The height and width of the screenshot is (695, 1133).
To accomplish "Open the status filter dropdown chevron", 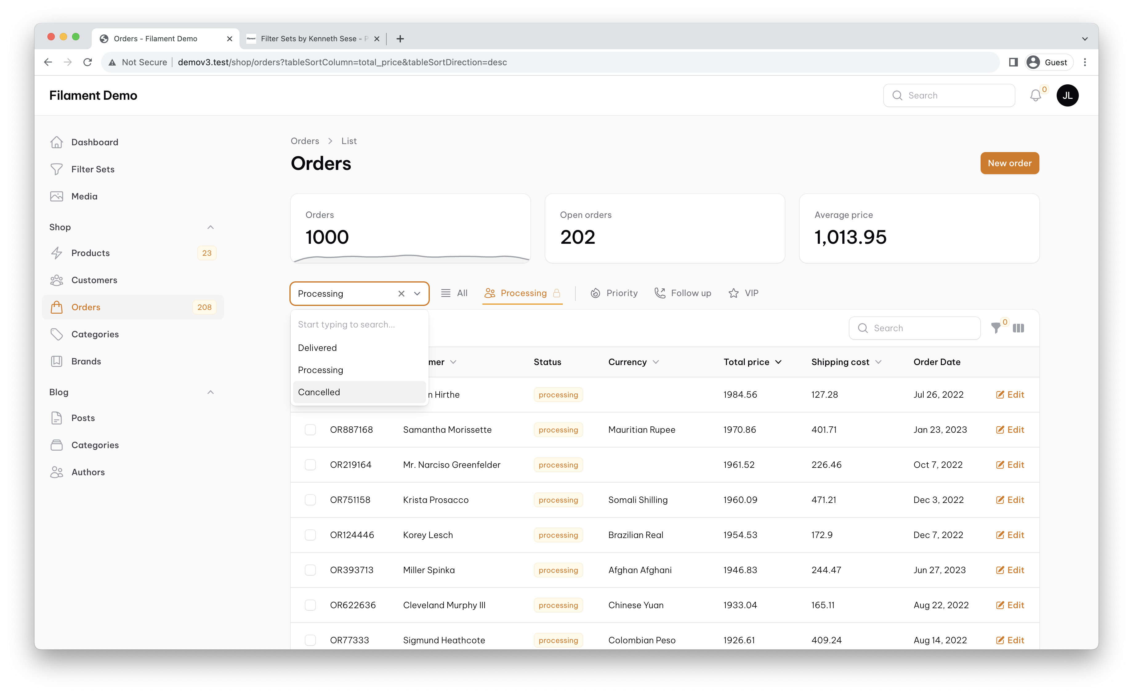I will pyautogui.click(x=417, y=293).
